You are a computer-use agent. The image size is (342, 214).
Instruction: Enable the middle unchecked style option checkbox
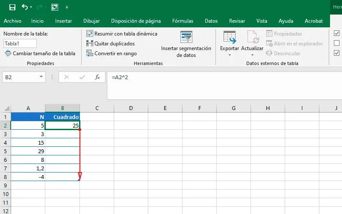tap(336, 43)
